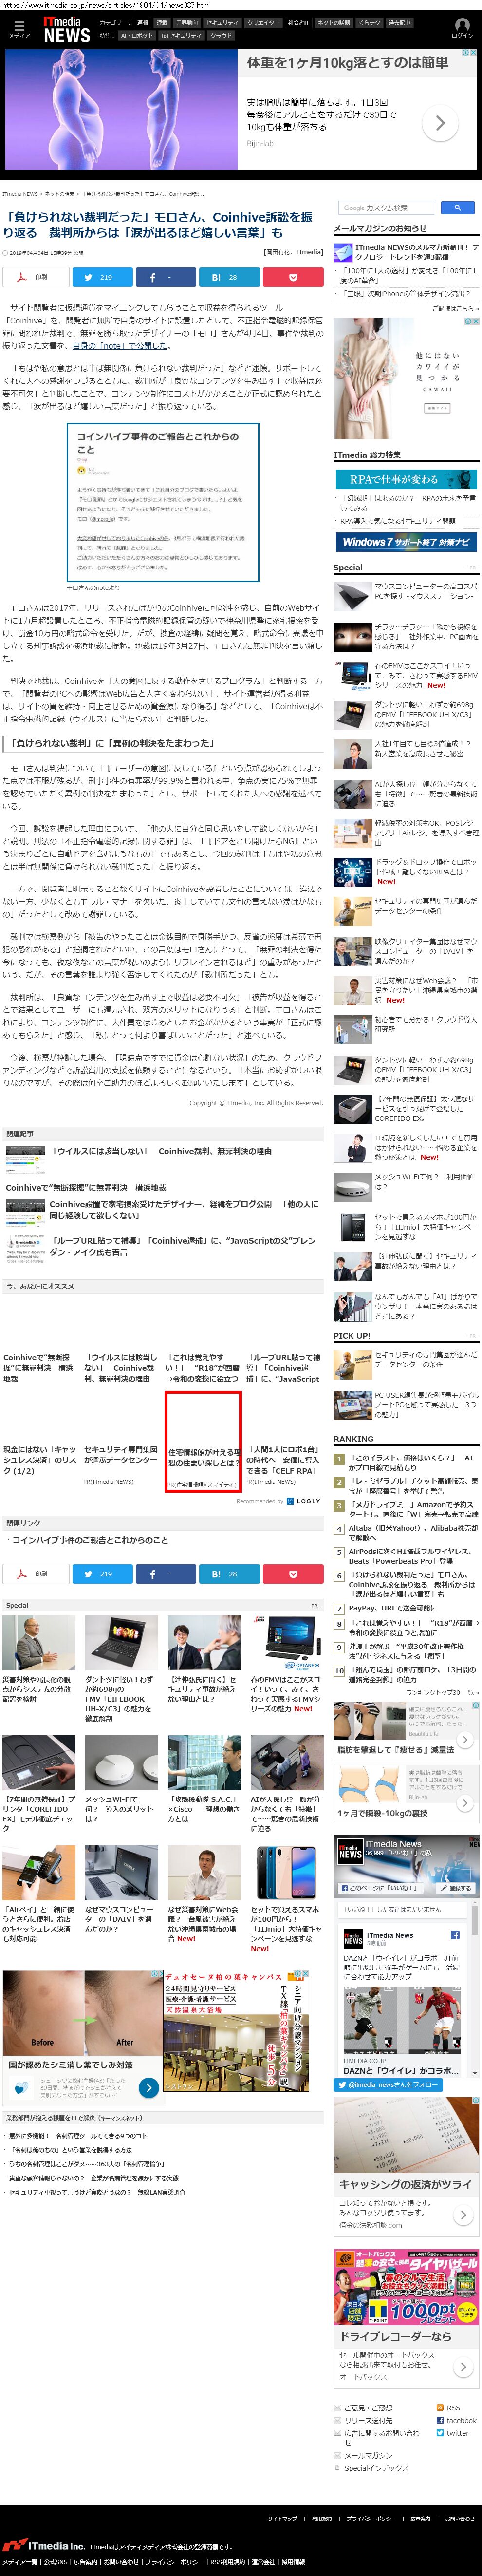Click the ITmedia Inc. footer logo

click(43, 2545)
